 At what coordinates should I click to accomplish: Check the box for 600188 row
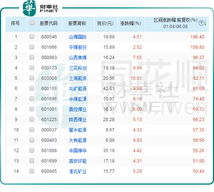[x=32, y=88]
